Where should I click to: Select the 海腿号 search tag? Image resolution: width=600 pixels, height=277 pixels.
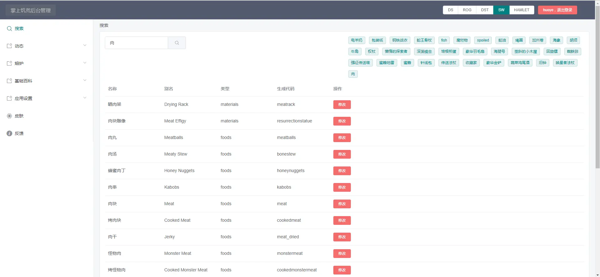coord(499,52)
